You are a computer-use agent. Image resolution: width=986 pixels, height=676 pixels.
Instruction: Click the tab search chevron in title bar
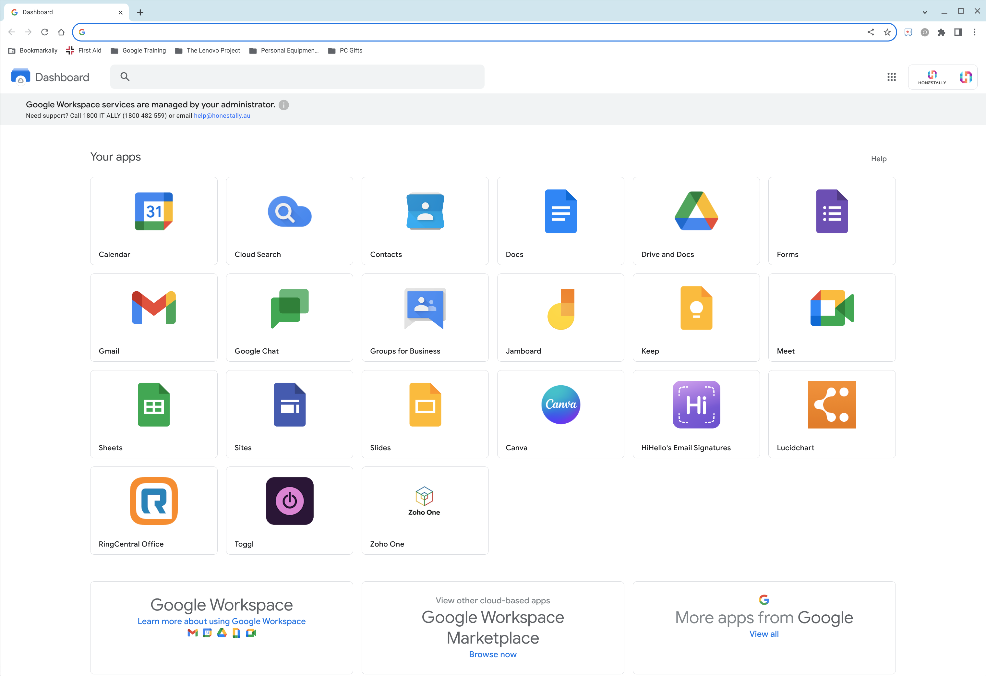click(924, 12)
